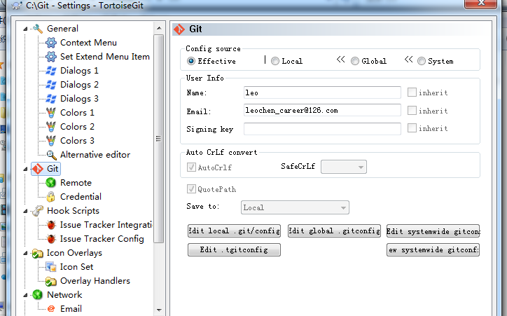Screen dimensions: 507x316
Task: Click the Dialogs 3 window icon
Action: (x=50, y=99)
